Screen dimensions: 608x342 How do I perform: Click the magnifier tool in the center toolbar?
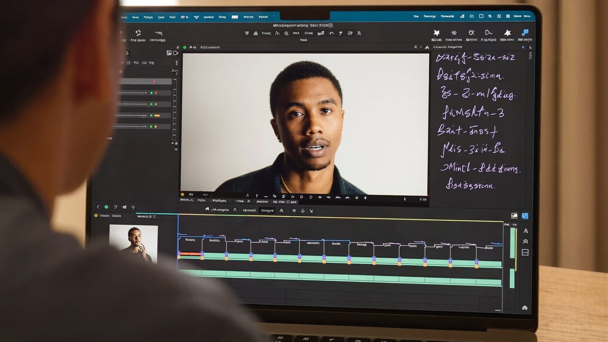point(286,33)
